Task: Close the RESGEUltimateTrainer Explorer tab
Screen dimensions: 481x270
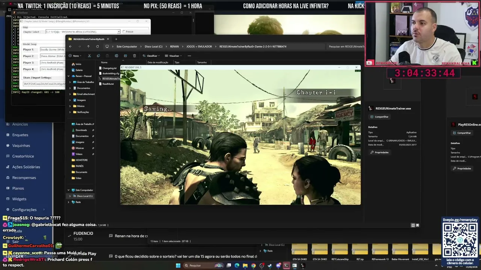Action: click(x=108, y=39)
